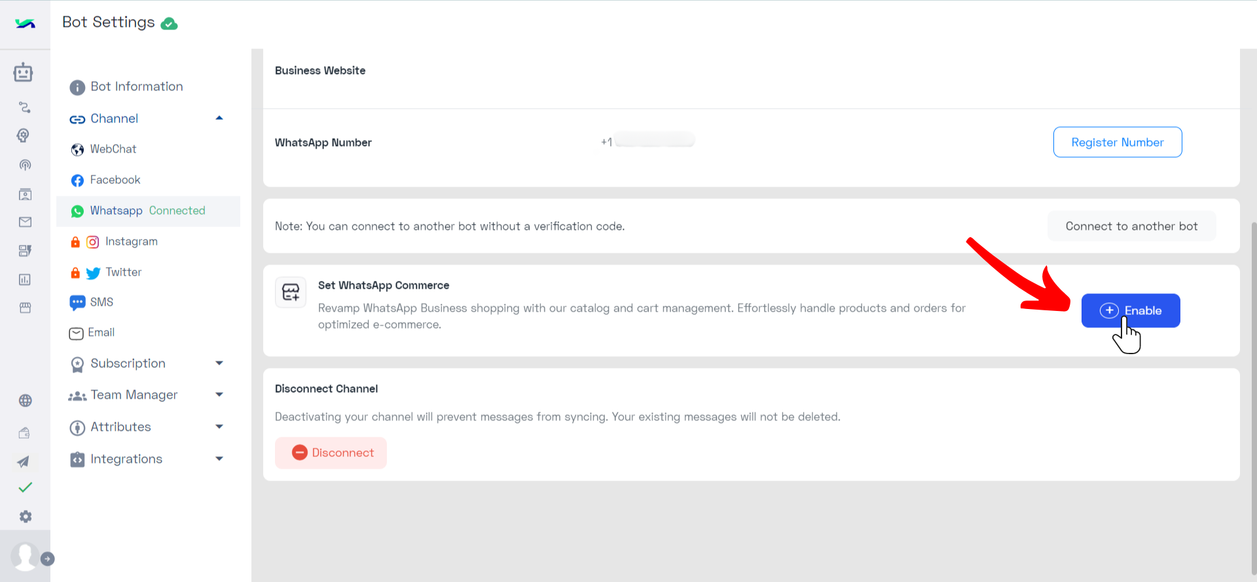Viewport: 1257px width, 582px height.
Task: Open the contacts icon in the left rail
Action: [25, 194]
